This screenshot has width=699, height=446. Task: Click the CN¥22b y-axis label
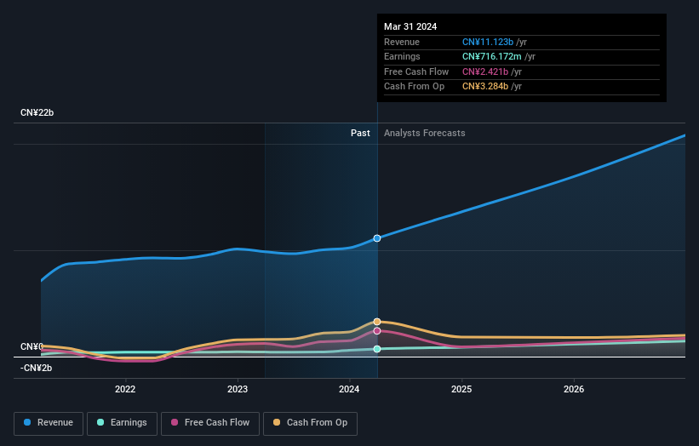[37, 112]
